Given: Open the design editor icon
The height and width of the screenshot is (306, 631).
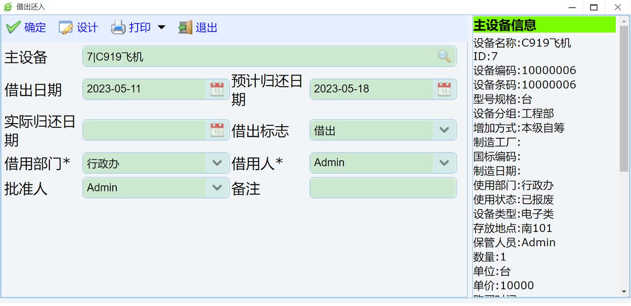Looking at the screenshot, I should (x=66, y=27).
